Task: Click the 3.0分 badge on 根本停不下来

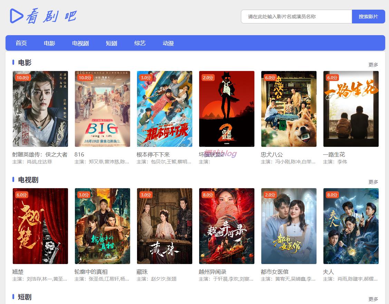Action: (x=146, y=78)
